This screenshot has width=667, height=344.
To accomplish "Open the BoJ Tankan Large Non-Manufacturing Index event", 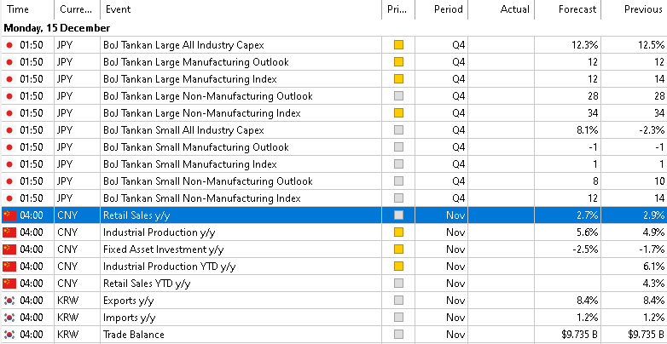I will 201,113.
